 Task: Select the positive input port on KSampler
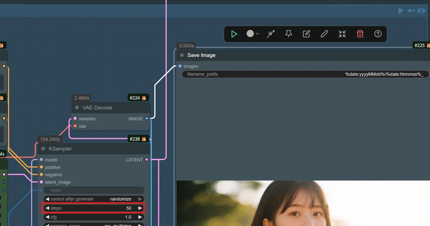(x=41, y=167)
